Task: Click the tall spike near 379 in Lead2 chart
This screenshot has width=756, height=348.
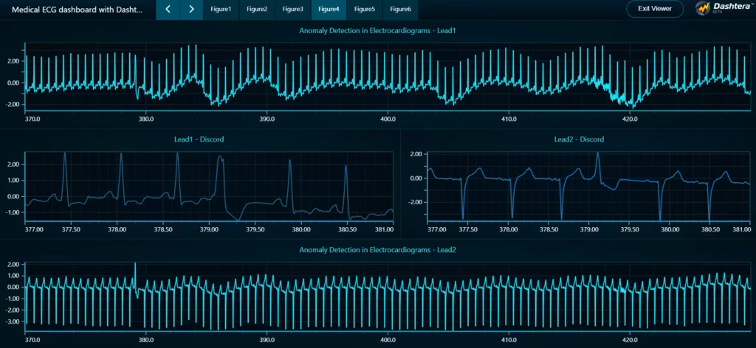Action: pyautogui.click(x=135, y=275)
